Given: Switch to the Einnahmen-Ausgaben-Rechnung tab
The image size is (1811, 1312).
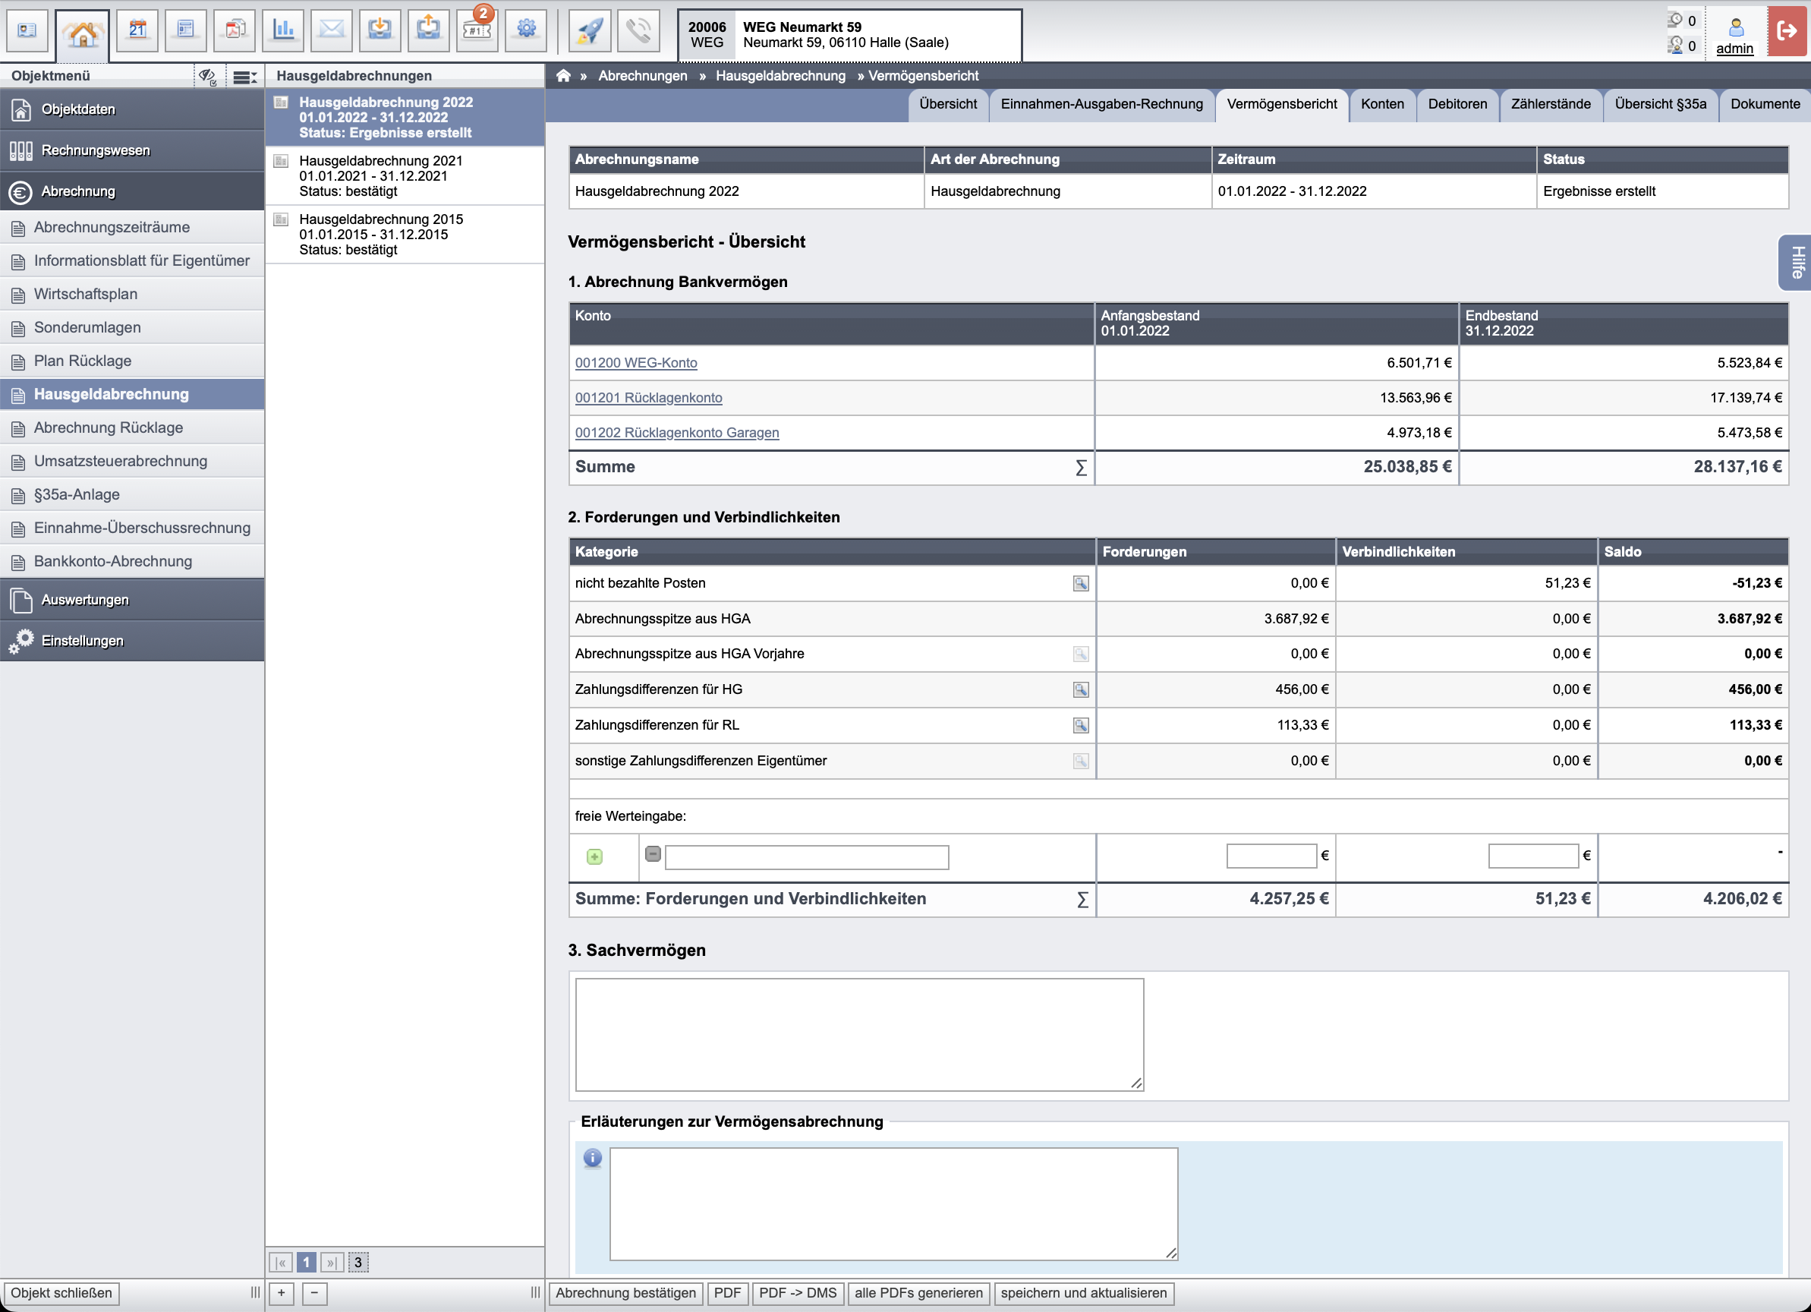Looking at the screenshot, I should [1101, 105].
